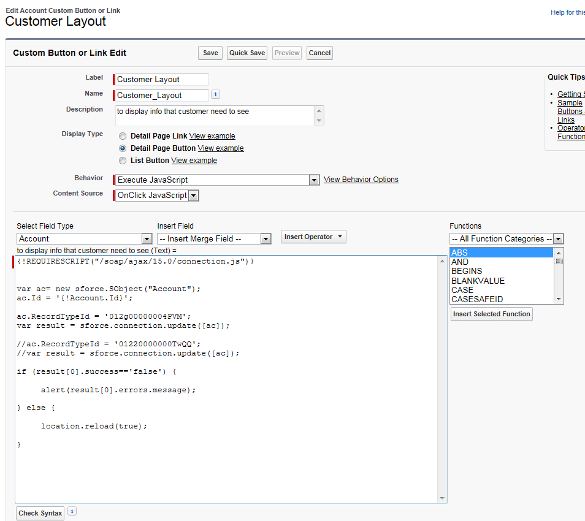Select the Detail Page Button radio option
Image resolution: width=585 pixels, height=521 pixels.
coord(123,148)
